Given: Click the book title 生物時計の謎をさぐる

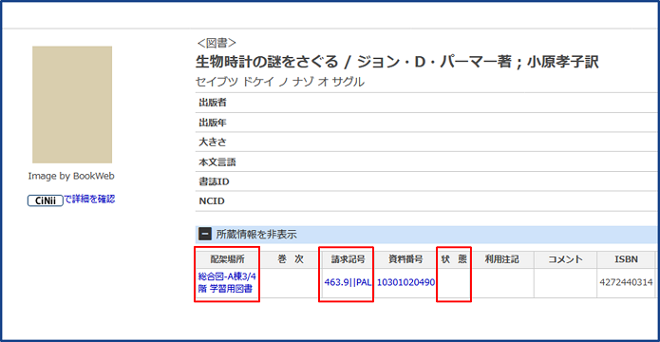Looking at the screenshot, I should (267, 62).
